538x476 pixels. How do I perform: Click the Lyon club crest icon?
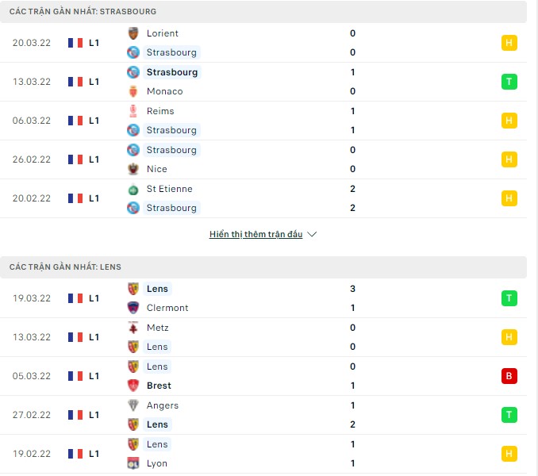click(133, 463)
